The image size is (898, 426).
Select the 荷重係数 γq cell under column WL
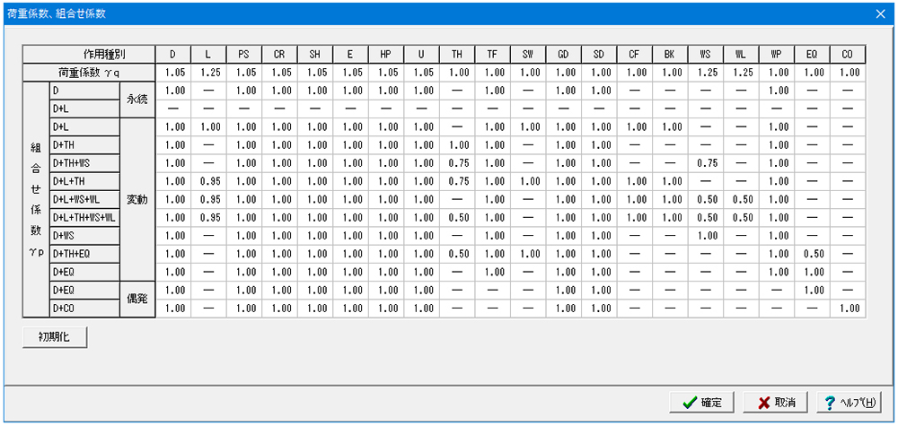[x=741, y=73]
